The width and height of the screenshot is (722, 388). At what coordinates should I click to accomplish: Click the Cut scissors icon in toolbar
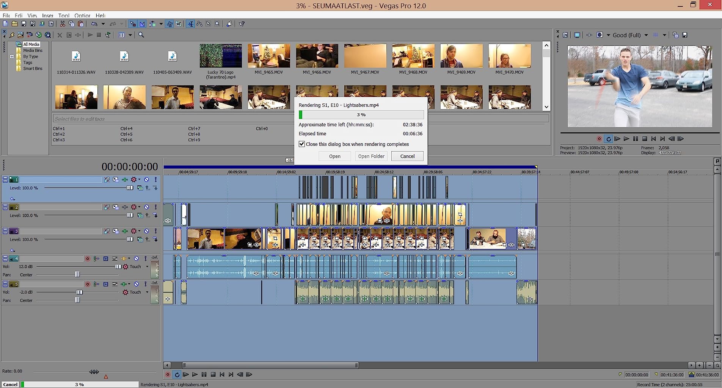tap(63, 24)
